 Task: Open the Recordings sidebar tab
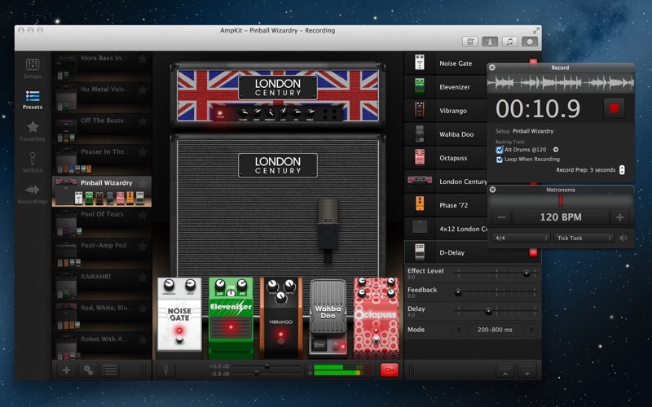pos(33,194)
